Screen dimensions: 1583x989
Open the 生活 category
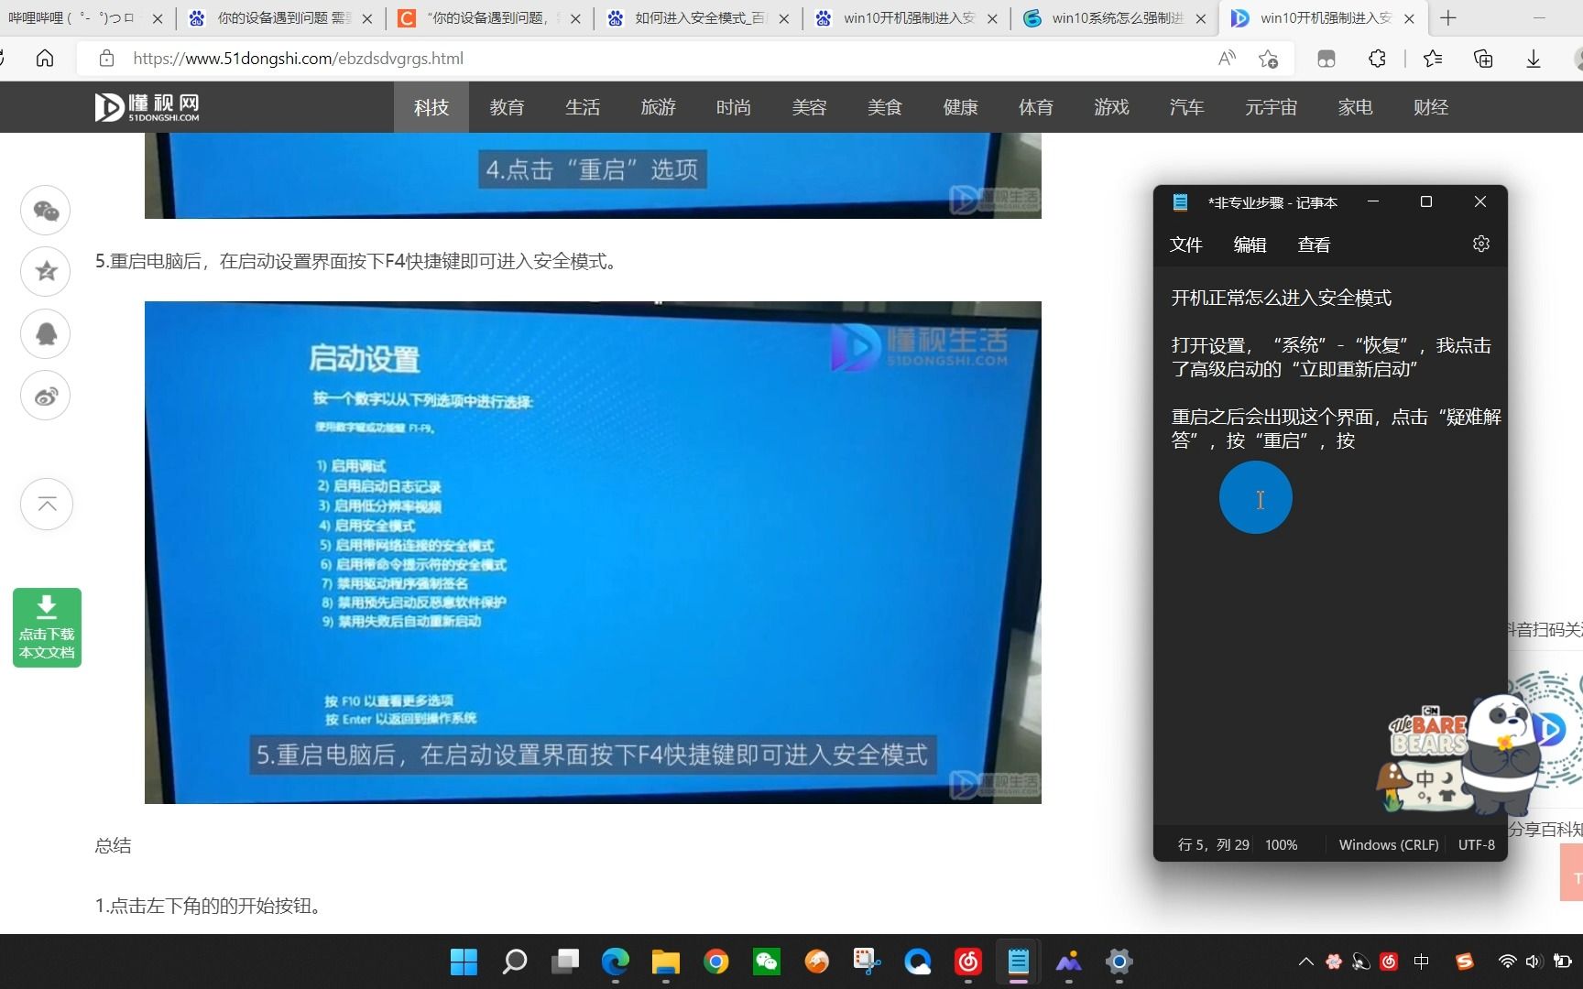click(583, 107)
